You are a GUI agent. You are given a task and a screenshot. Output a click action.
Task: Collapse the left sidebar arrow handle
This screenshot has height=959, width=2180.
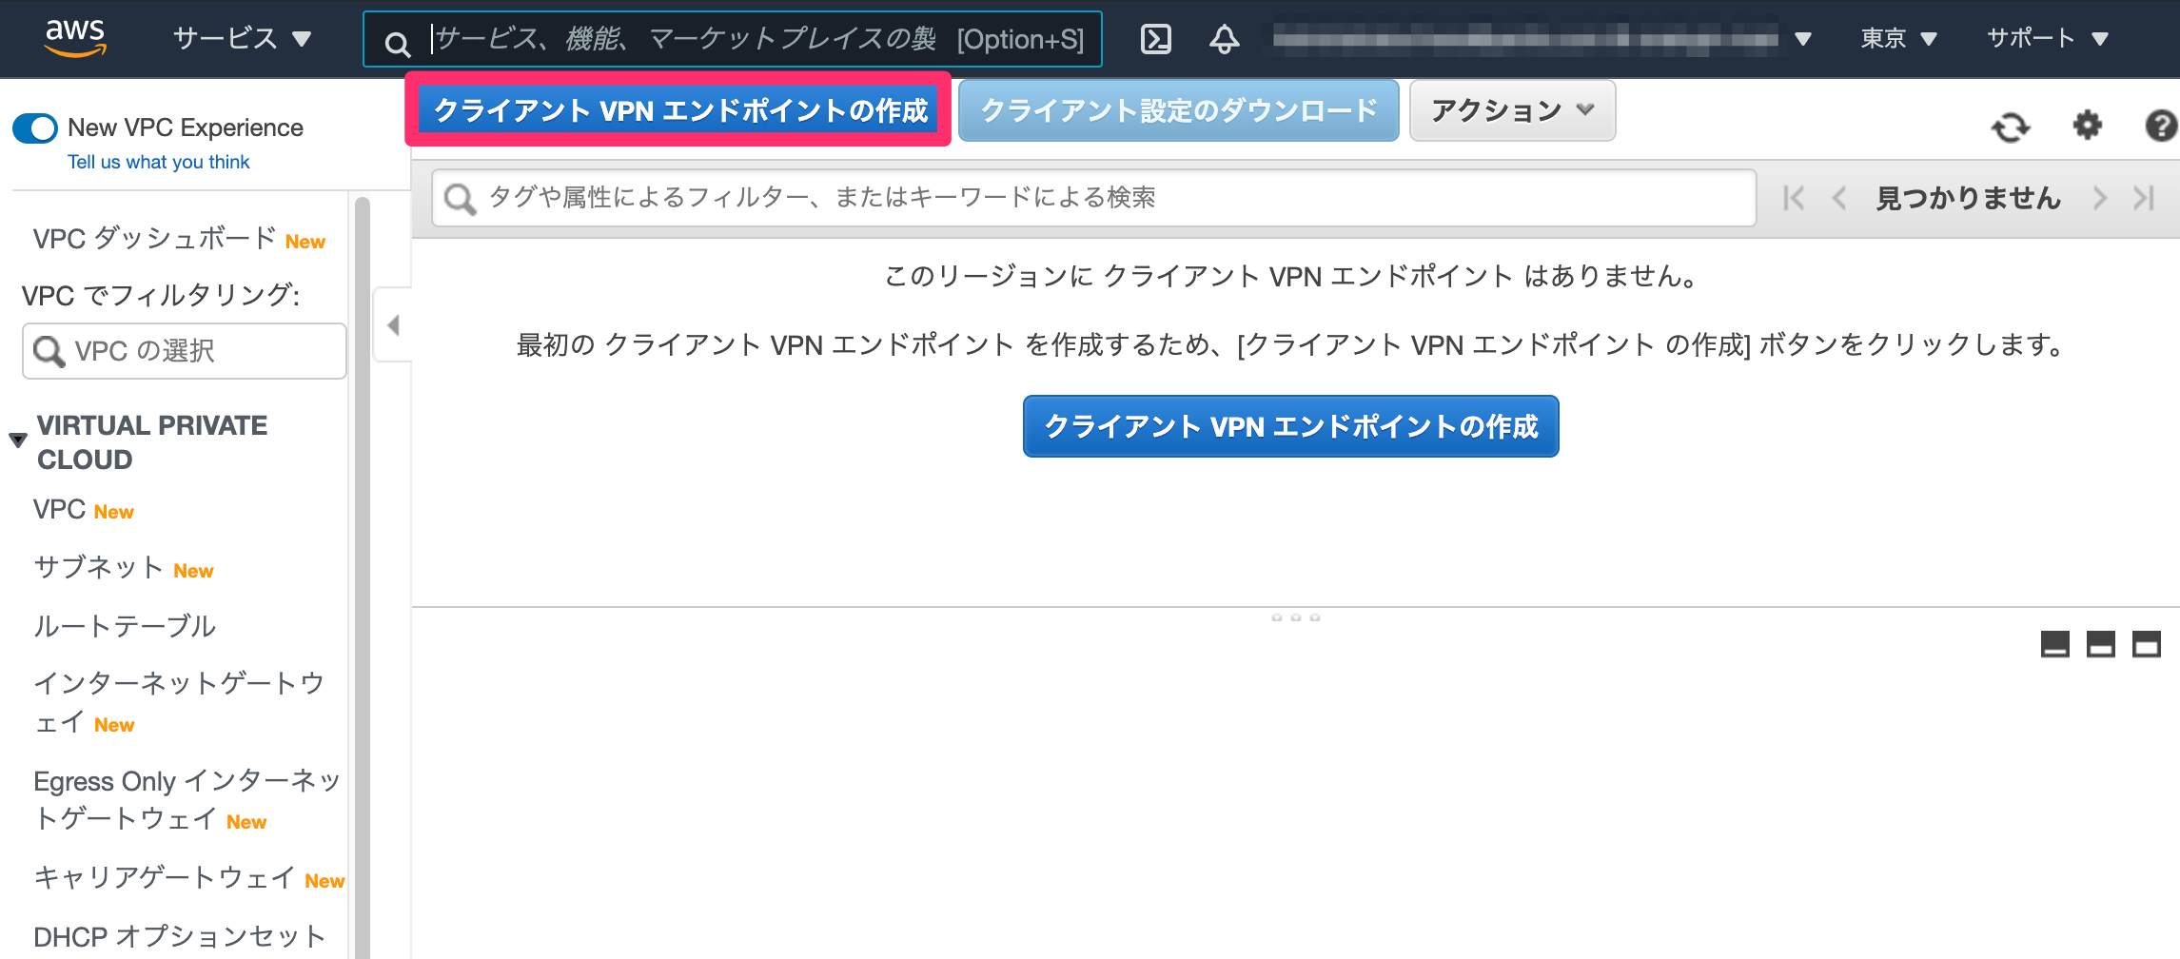393,325
